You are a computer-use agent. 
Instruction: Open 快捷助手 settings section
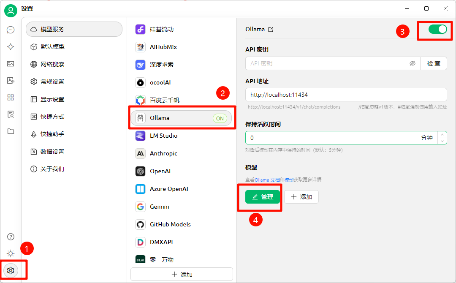pyautogui.click(x=74, y=134)
